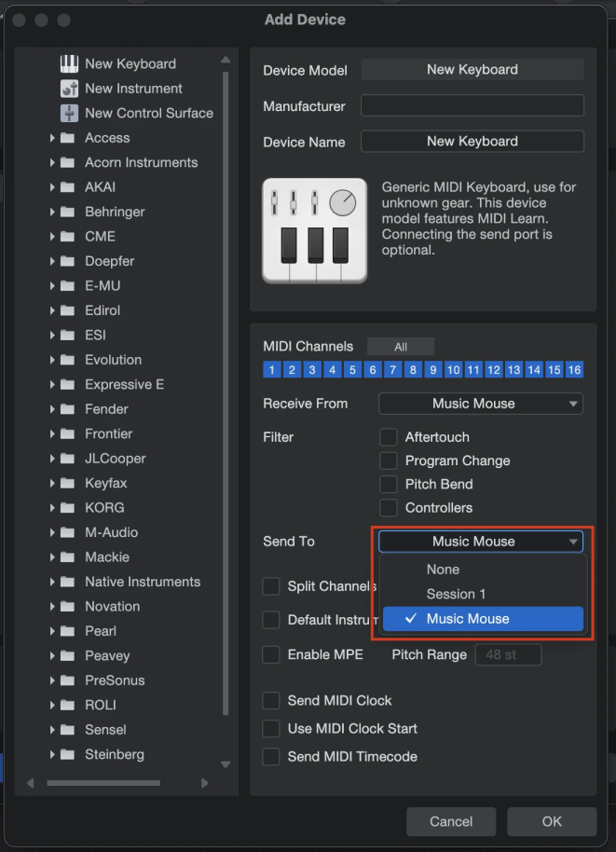The width and height of the screenshot is (616, 852).
Task: Click the KORG folder icon
Action: tap(67, 508)
